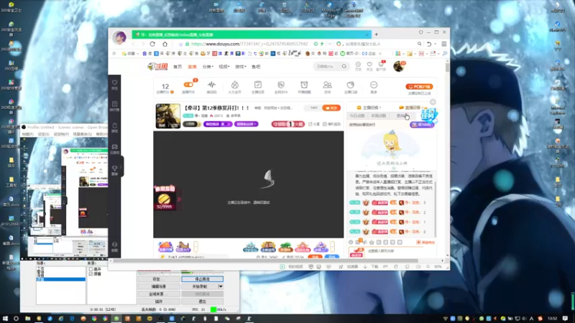
Task: Select the active Douyu live browser tab
Action: 252,34
